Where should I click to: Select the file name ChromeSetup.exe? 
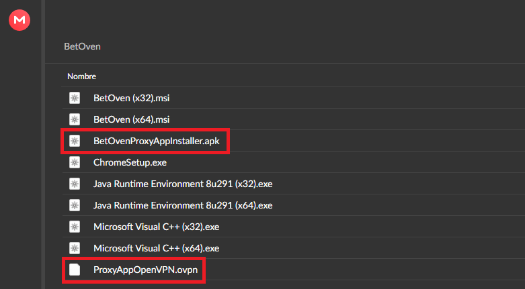[130, 162]
